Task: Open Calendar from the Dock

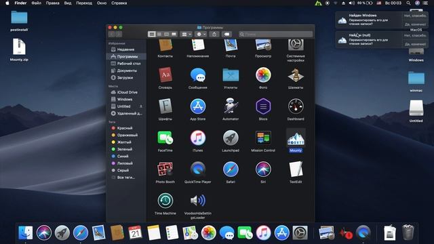Action: tap(135, 232)
